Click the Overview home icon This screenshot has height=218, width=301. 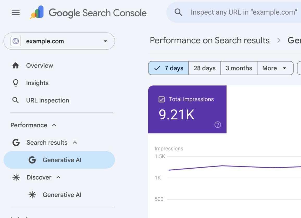point(16,66)
